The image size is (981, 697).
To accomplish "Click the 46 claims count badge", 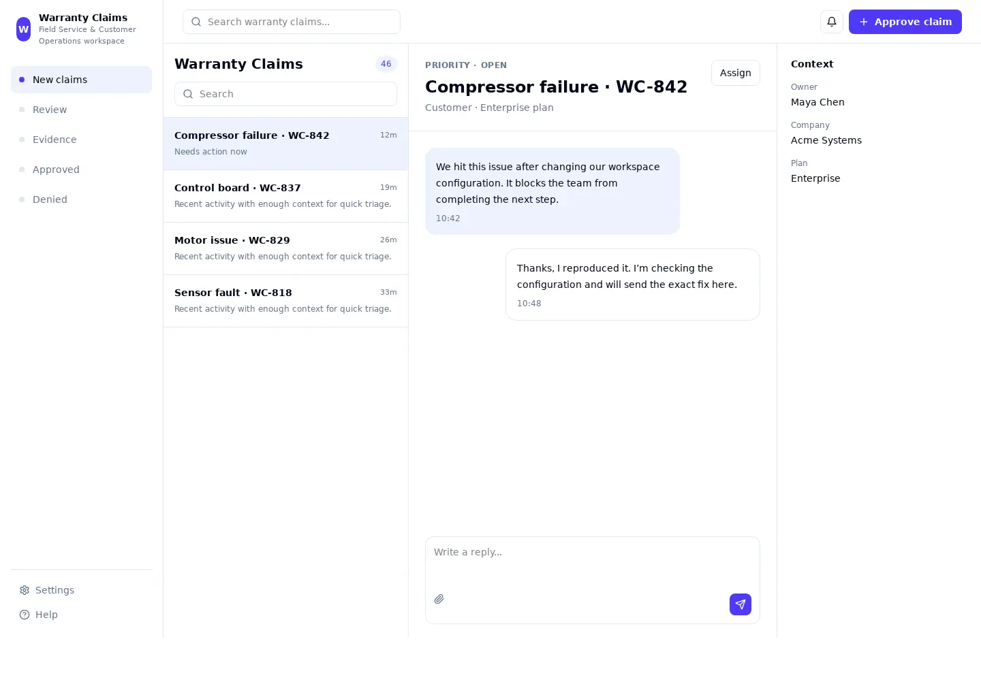I will pos(386,64).
